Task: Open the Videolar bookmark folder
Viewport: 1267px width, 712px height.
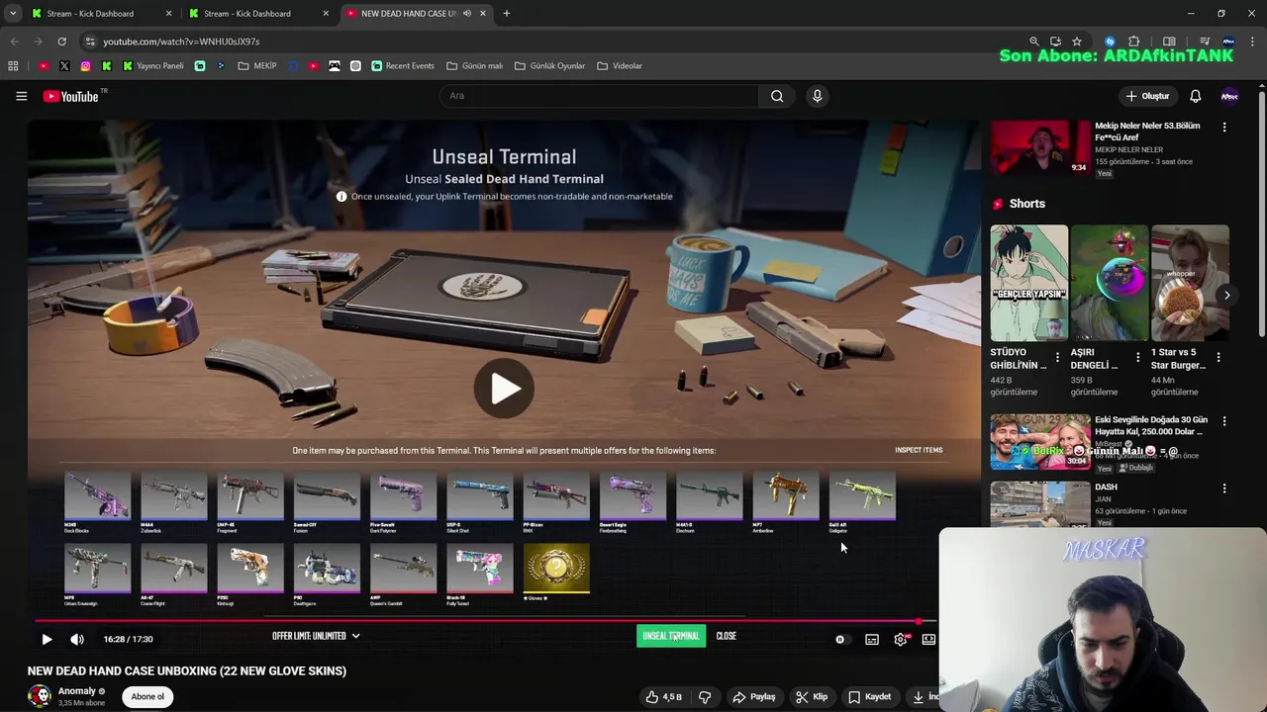Action: point(620,66)
